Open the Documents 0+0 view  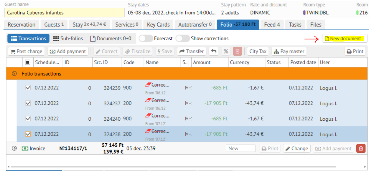pyautogui.click(x=111, y=39)
